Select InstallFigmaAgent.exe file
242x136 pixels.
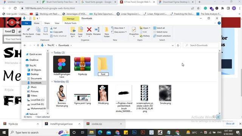point(62,66)
